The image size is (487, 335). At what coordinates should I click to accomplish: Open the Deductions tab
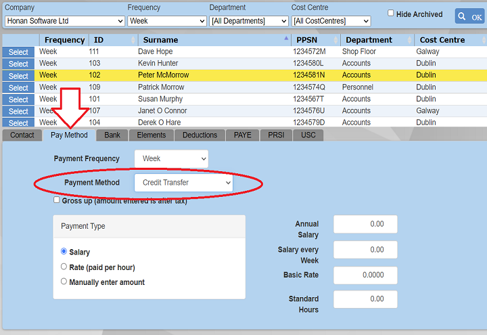(x=200, y=135)
